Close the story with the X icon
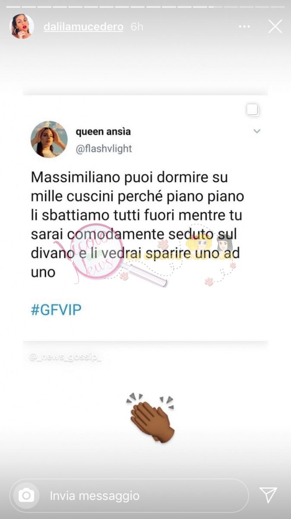 275,26
